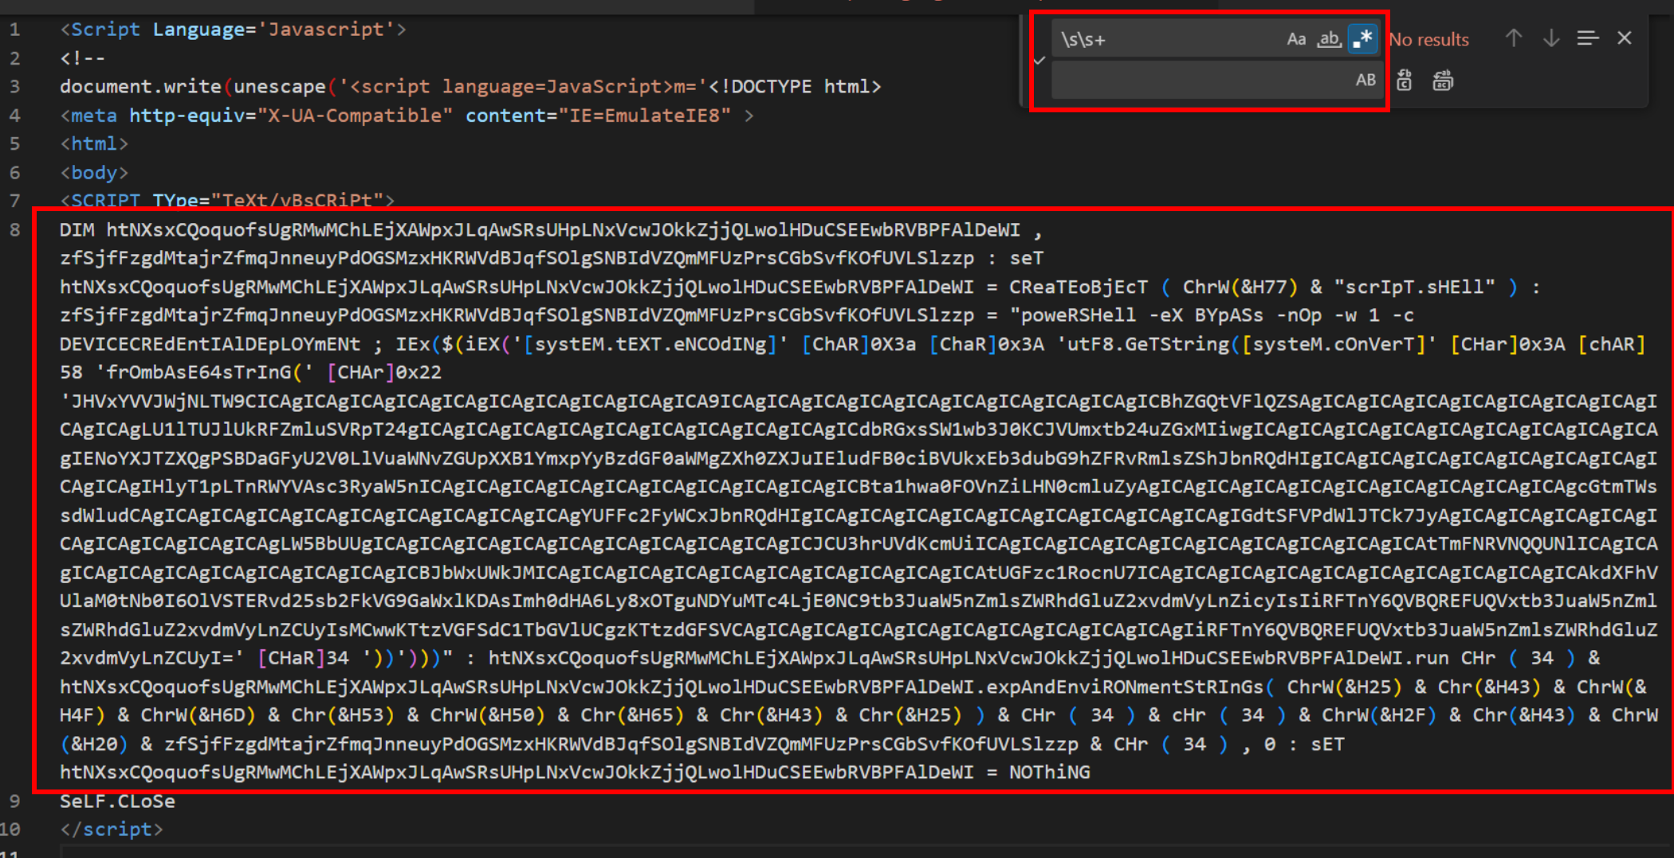Click the 'SeLF.CLoSe' line
Image resolution: width=1674 pixels, height=858 pixels.
(117, 801)
